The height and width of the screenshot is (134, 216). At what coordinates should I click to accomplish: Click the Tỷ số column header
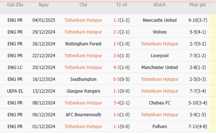tap(122, 5)
